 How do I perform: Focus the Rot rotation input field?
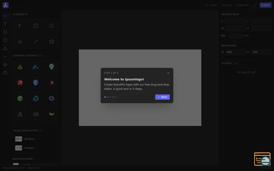236,36
